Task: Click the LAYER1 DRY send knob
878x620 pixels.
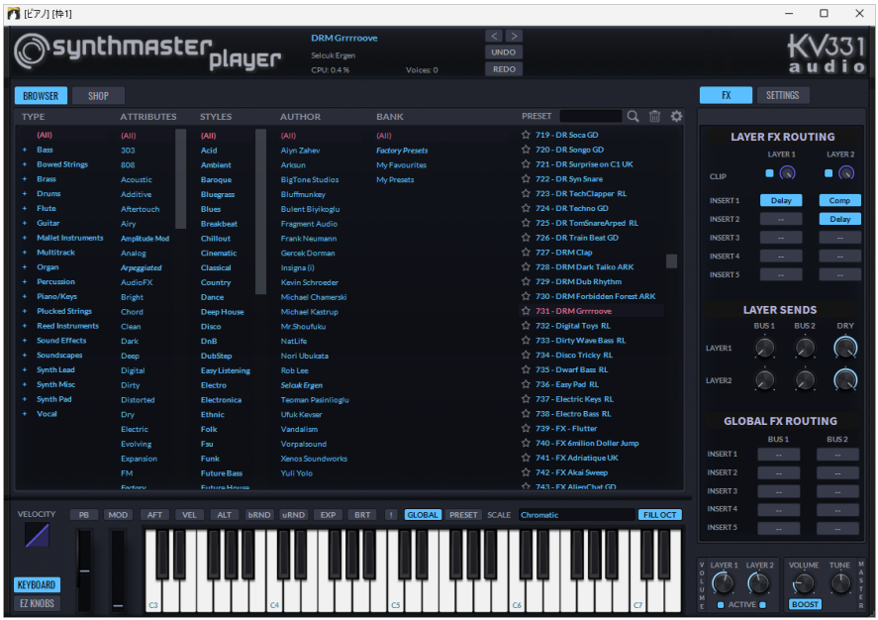Action: tap(845, 348)
